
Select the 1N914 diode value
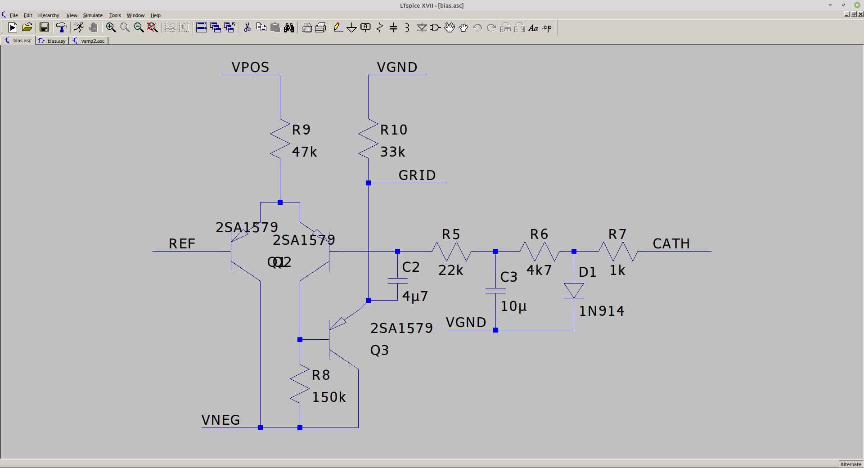point(601,311)
